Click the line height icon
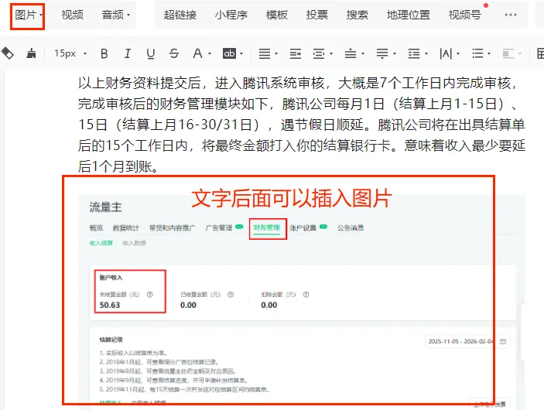The image size is (544, 410). click(x=414, y=54)
